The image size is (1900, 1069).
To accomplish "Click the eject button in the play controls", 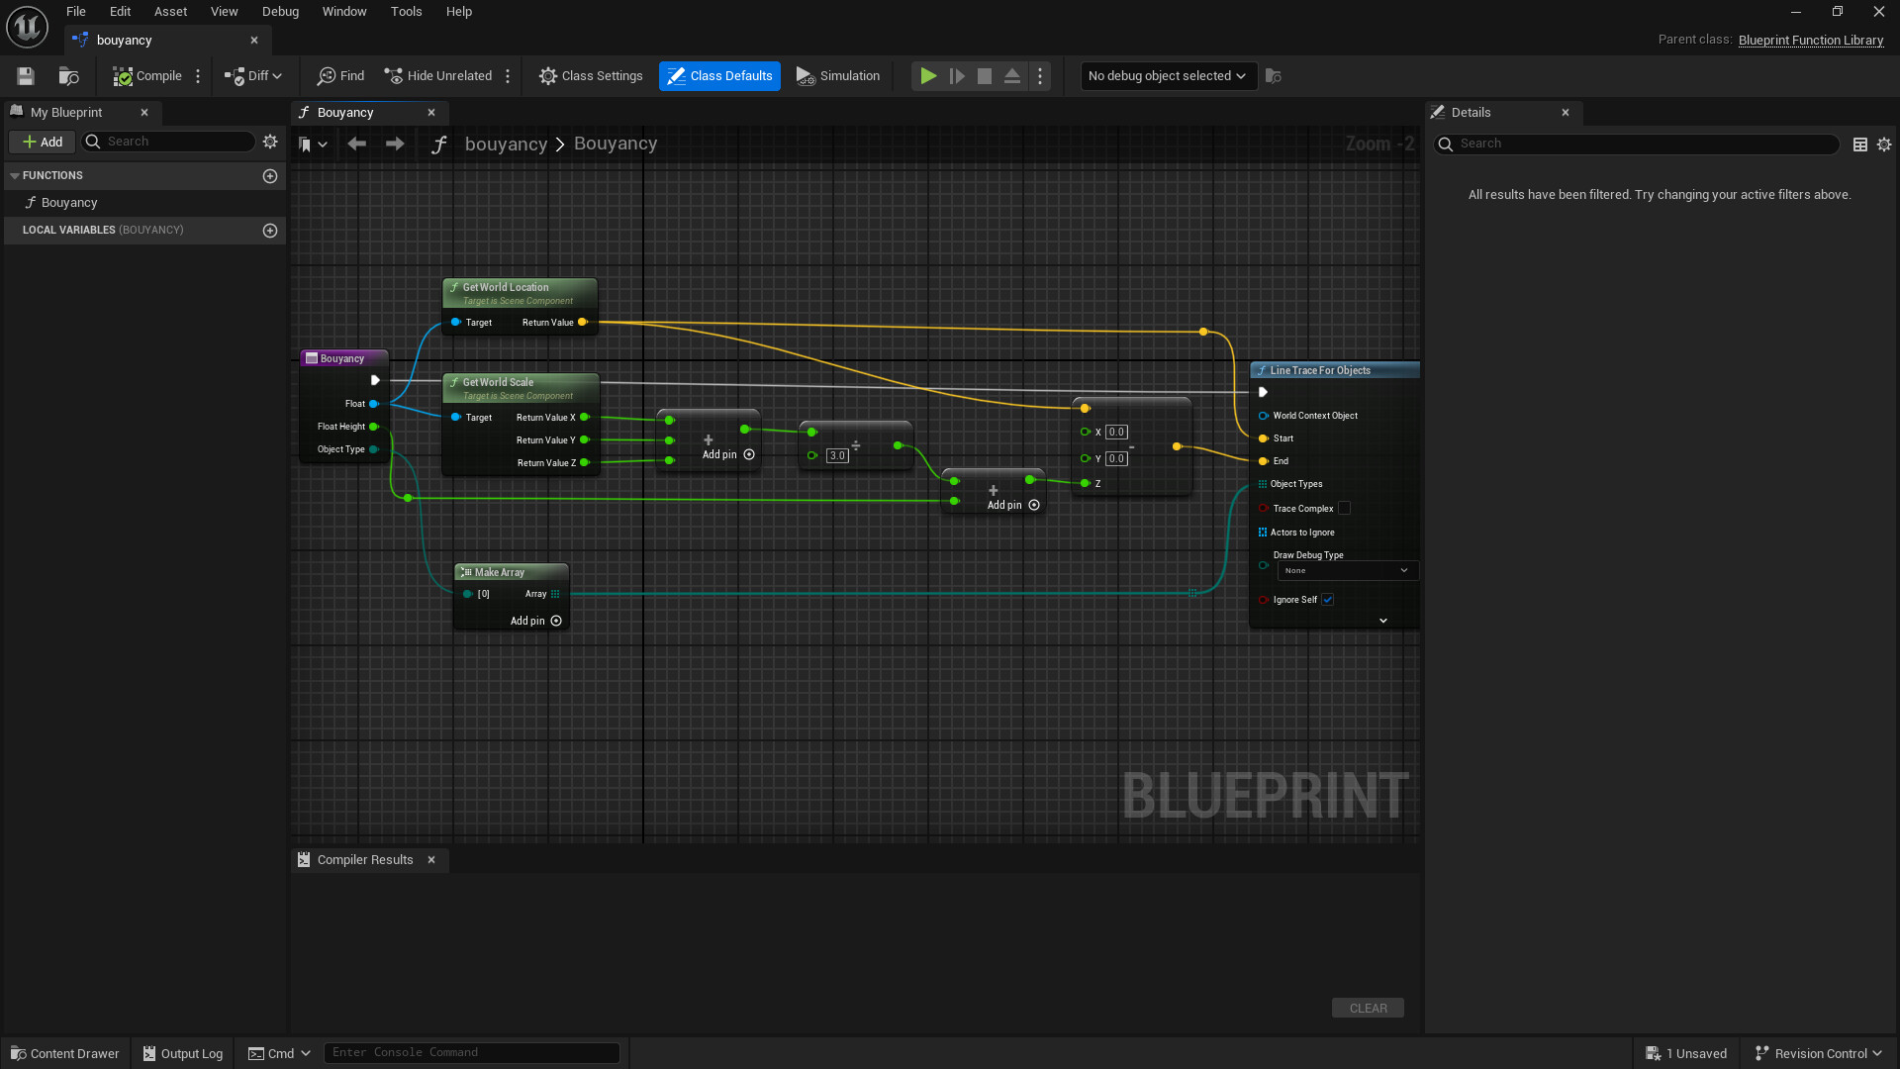I will tap(1011, 75).
